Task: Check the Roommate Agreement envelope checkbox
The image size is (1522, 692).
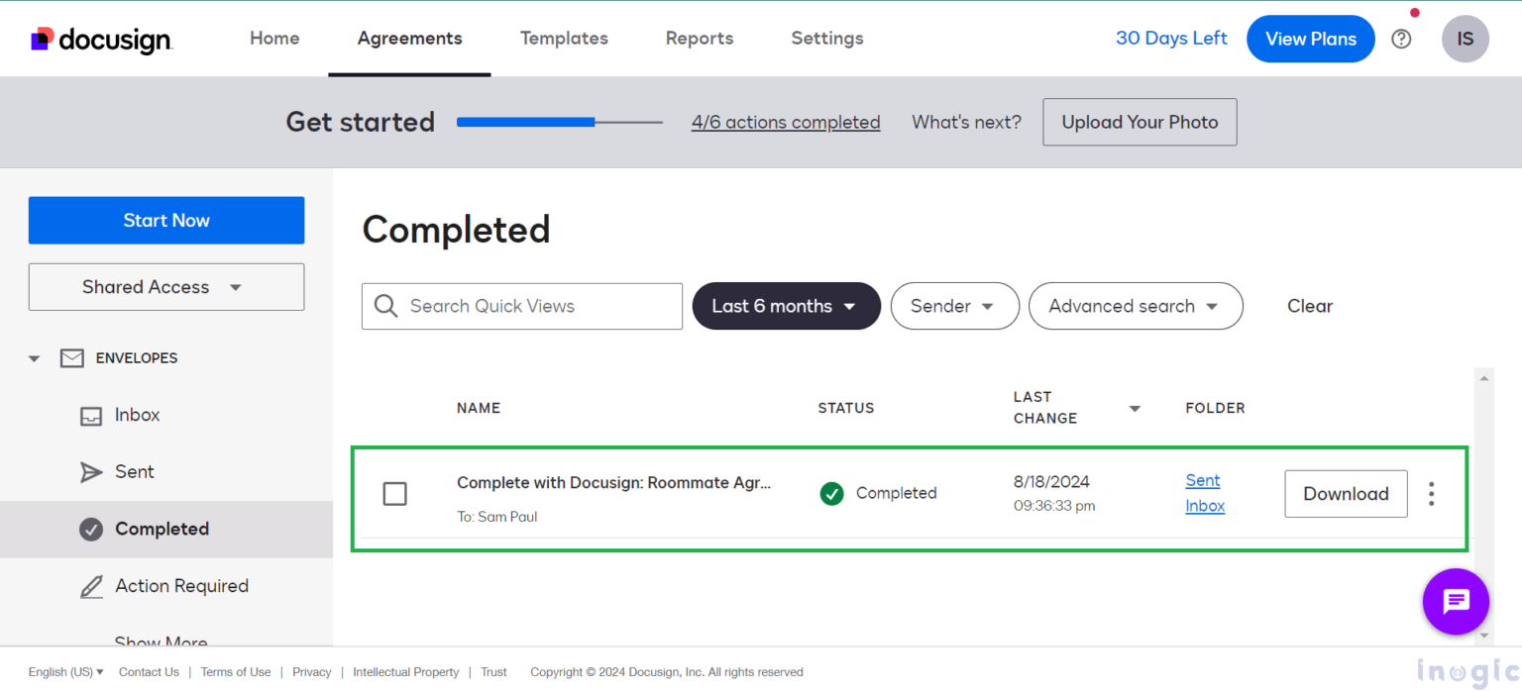Action: [394, 493]
